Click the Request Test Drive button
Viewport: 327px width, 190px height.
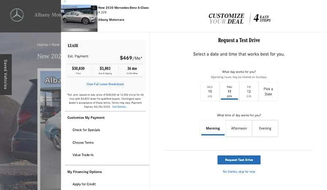coord(239,160)
